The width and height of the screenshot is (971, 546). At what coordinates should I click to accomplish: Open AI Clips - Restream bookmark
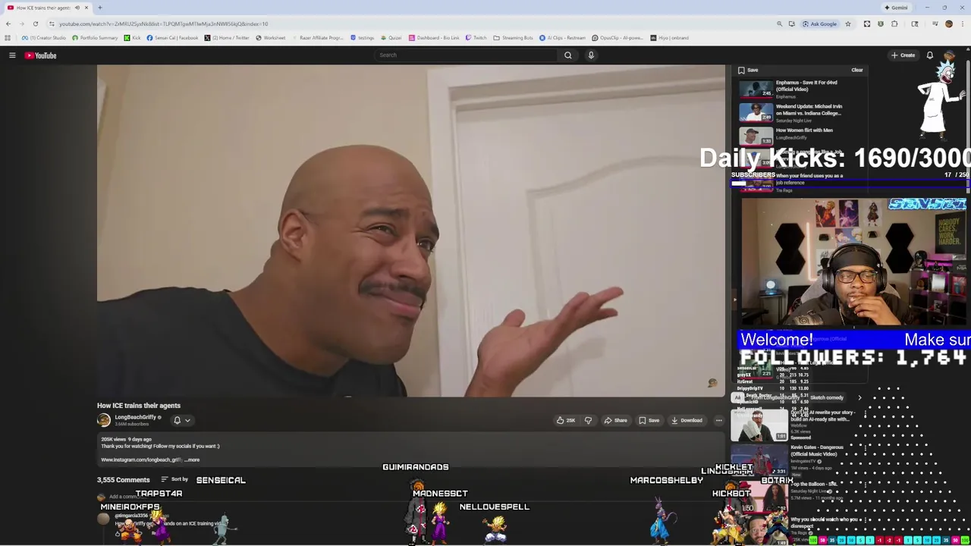(562, 38)
